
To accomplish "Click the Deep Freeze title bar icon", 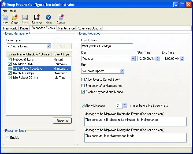I will tap(4, 5).
